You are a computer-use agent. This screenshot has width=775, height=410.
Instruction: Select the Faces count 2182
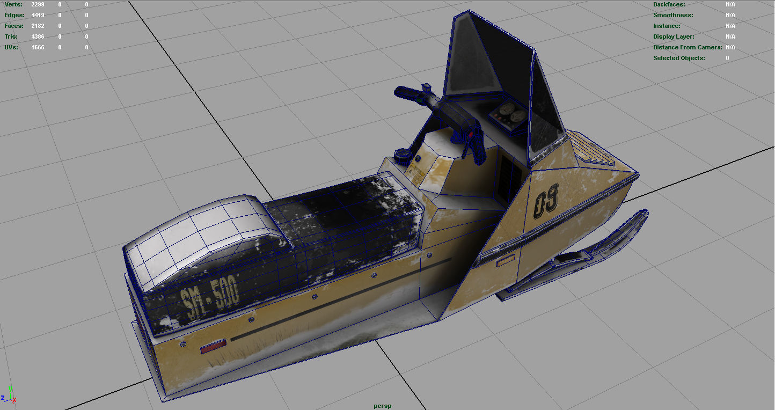coord(38,26)
